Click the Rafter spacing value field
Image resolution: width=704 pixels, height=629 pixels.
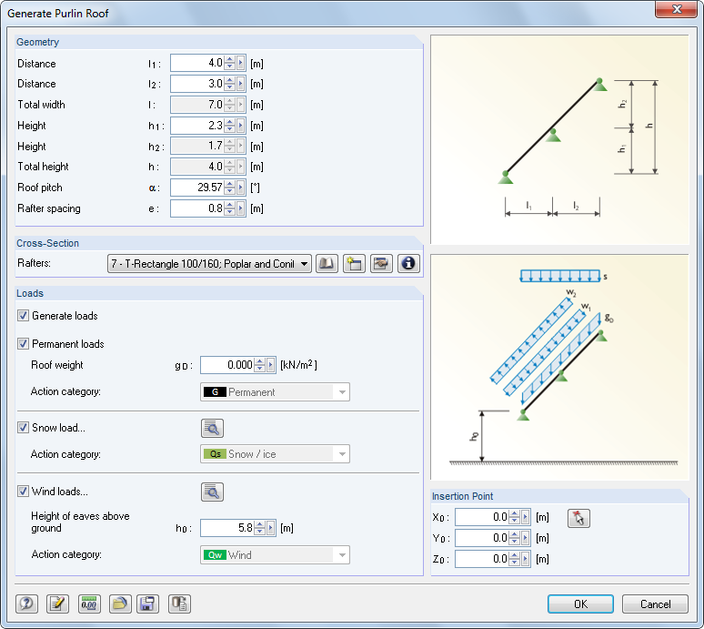coord(197,208)
